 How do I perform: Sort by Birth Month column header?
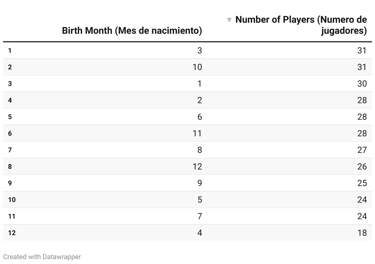pos(132,31)
